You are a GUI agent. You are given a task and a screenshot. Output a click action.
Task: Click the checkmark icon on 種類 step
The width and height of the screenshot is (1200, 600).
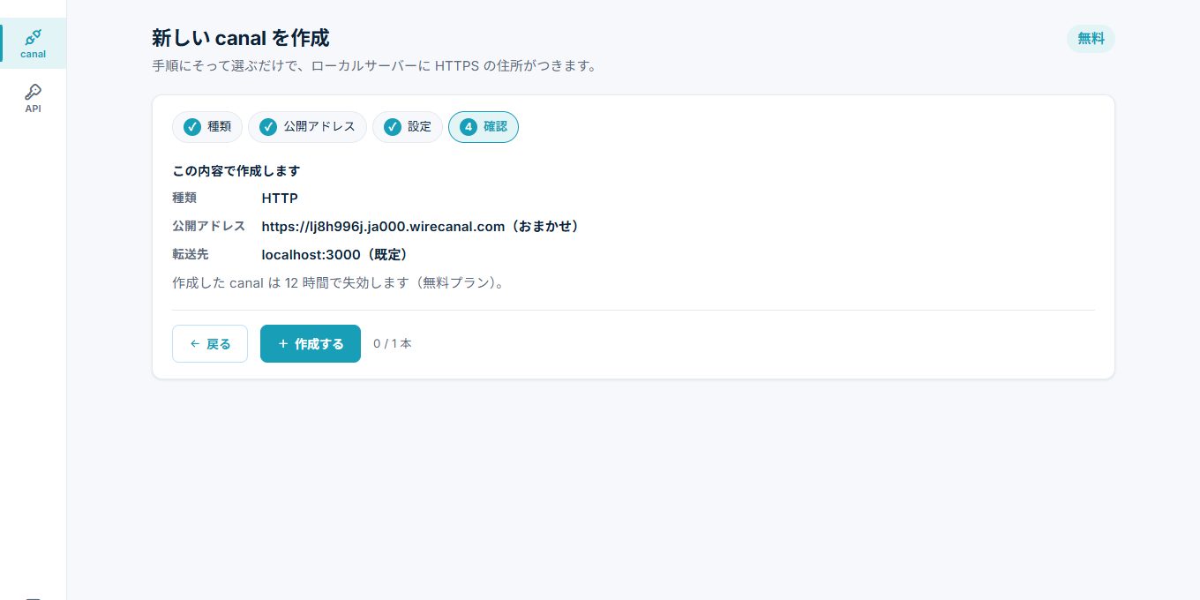[x=192, y=127]
